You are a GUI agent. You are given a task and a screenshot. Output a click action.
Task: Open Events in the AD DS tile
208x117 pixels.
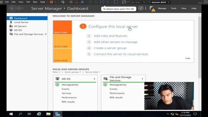(x=65, y=89)
